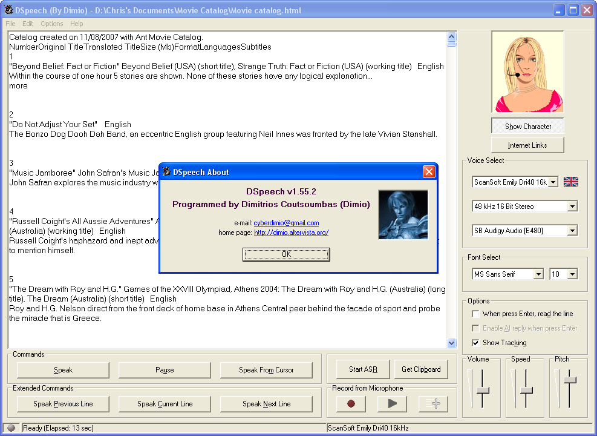Open the font size 10 dropdown
The height and width of the screenshot is (436, 597).
coord(572,274)
